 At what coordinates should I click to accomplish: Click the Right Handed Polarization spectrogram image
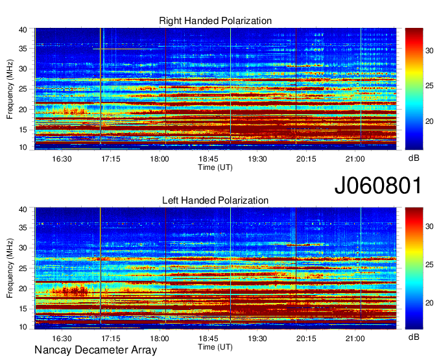click(215, 89)
